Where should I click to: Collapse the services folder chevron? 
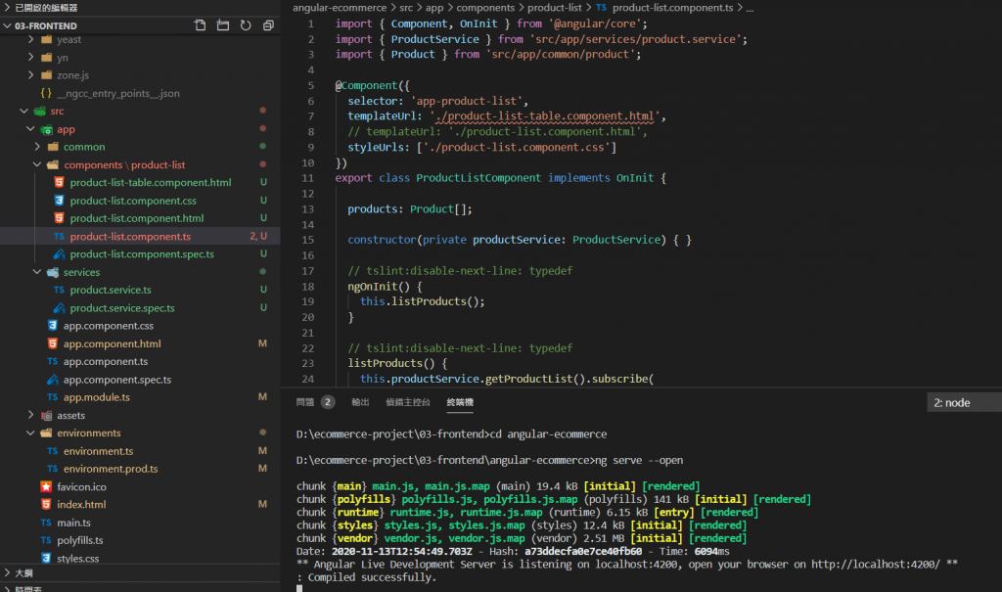pos(37,272)
